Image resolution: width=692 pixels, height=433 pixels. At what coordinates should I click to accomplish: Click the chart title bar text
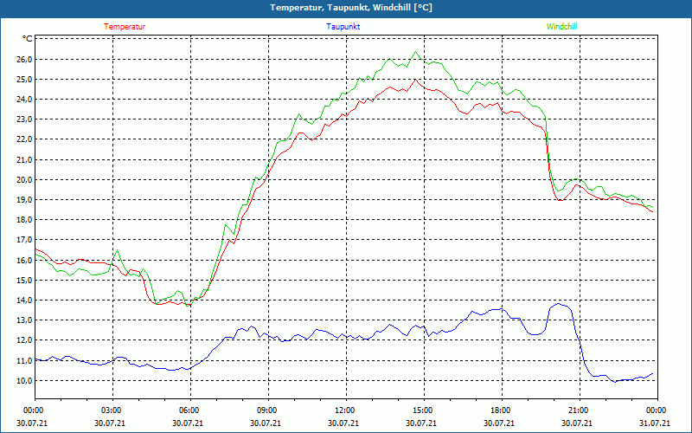click(x=346, y=8)
